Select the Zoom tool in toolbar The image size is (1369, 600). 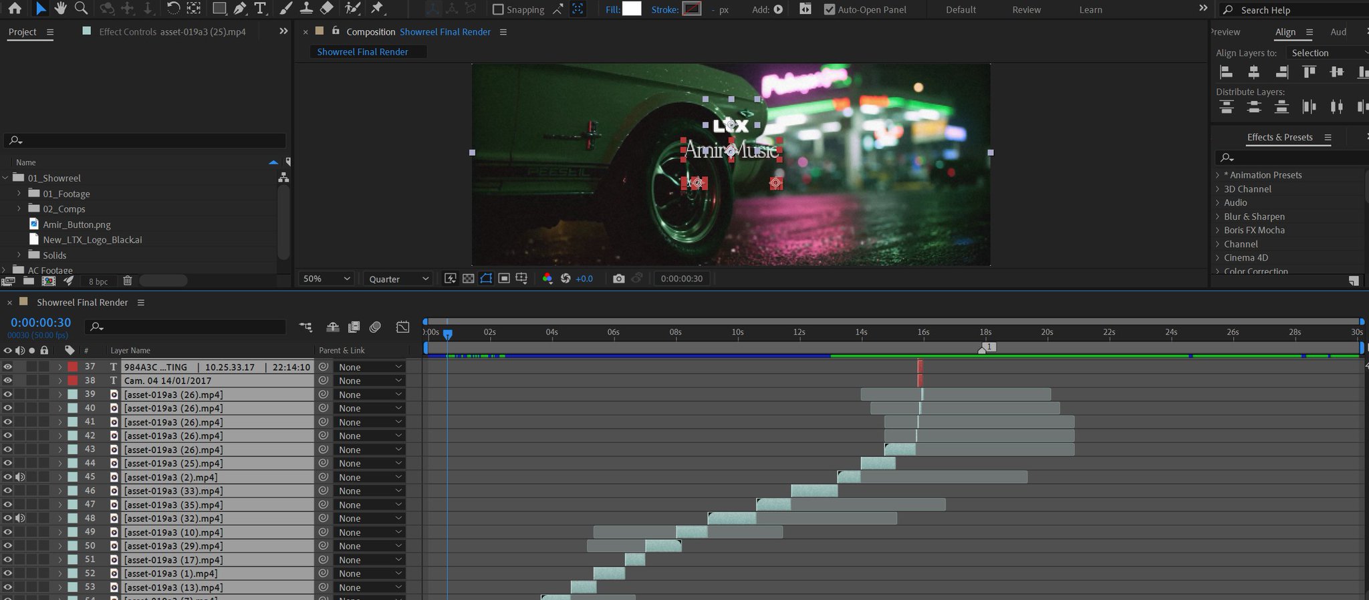[x=81, y=8]
